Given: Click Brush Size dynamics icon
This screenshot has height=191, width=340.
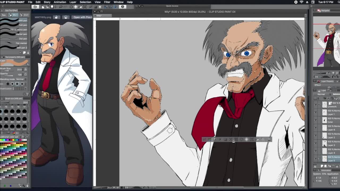Looking at the screenshot, I should click(x=26, y=70).
